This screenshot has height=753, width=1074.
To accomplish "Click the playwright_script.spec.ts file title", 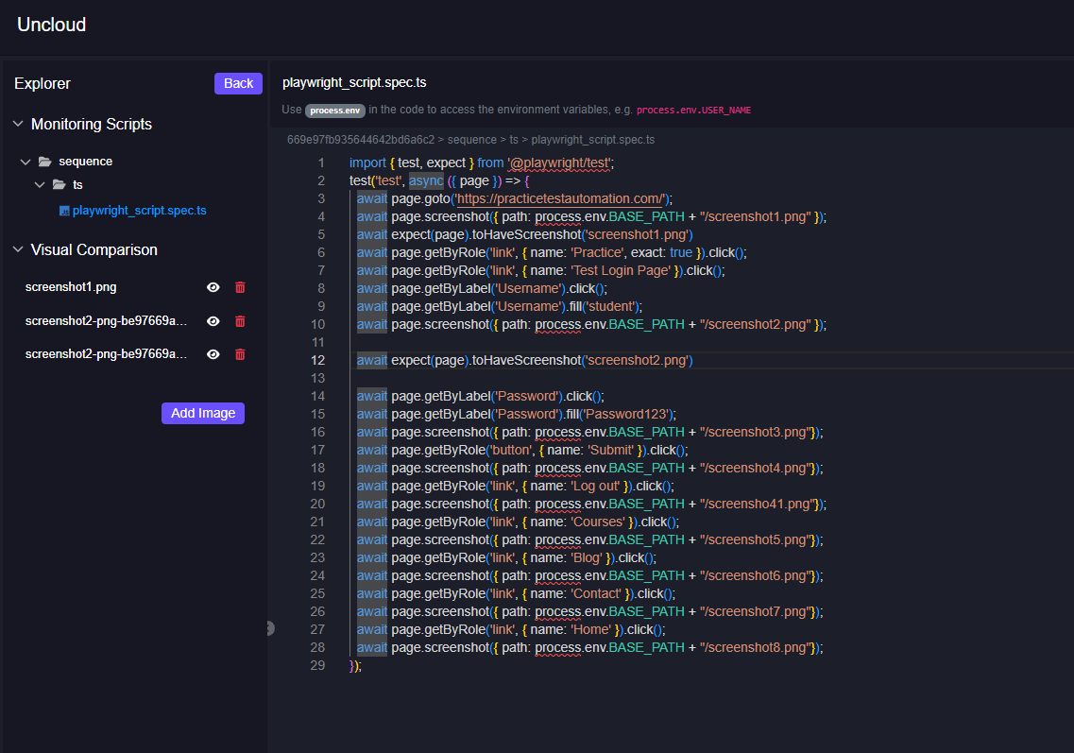I will (x=354, y=83).
